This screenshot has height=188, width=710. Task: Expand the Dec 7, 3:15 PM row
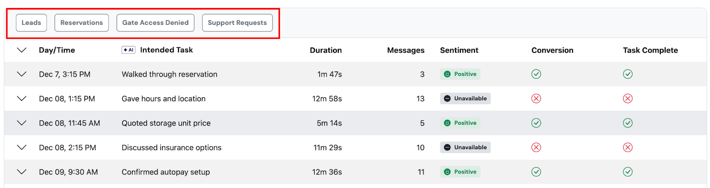(22, 74)
